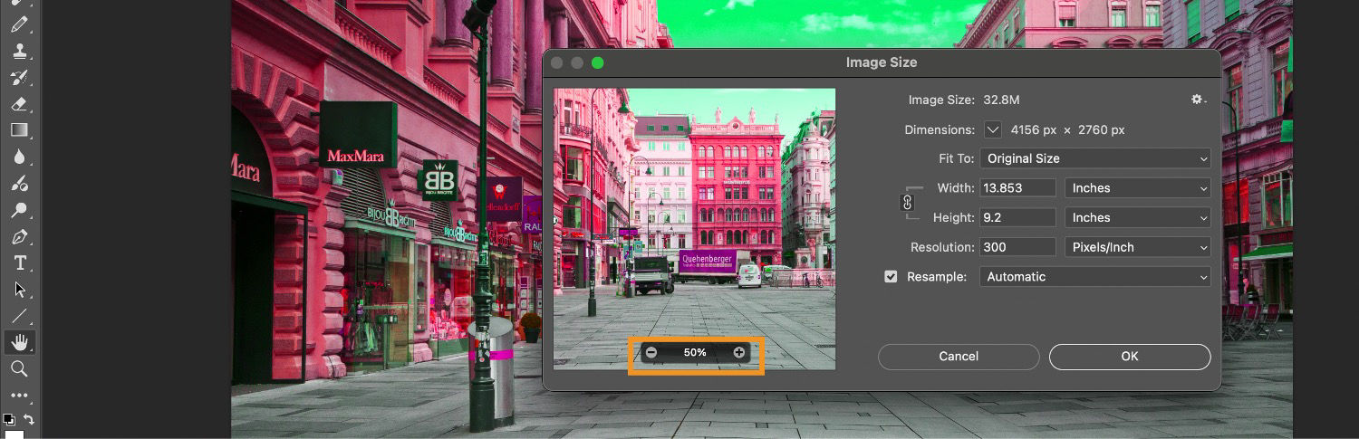This screenshot has height=439, width=1359.
Task: Select the Pencil tool
Action: pos(19,24)
